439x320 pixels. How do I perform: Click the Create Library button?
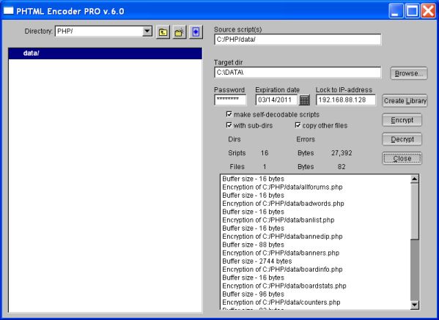click(x=405, y=101)
